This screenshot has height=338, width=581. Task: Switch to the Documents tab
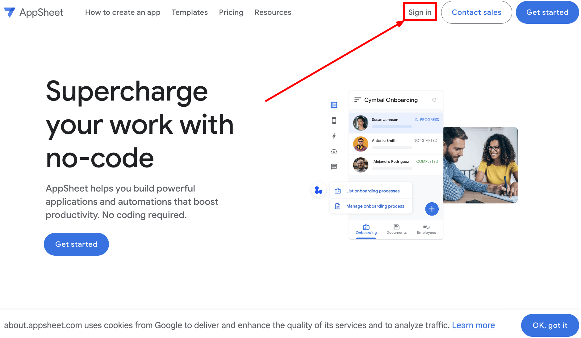396,229
